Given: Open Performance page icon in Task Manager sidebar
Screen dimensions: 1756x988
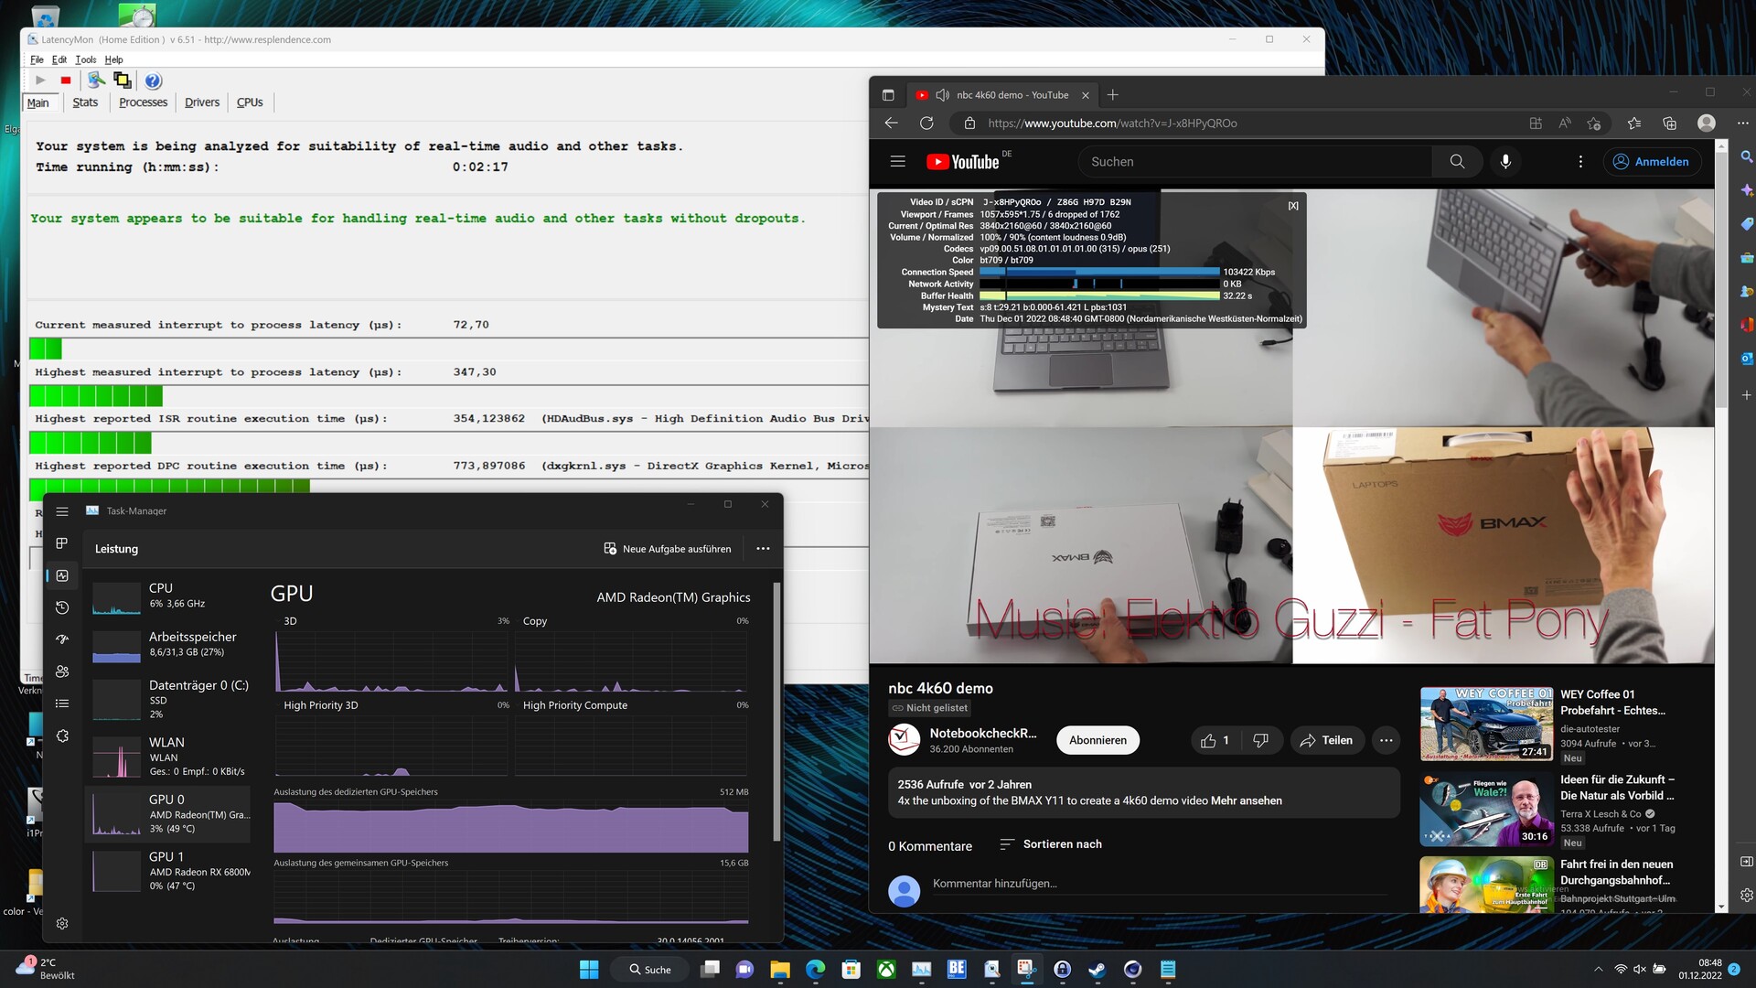Looking at the screenshot, I should coord(62,575).
